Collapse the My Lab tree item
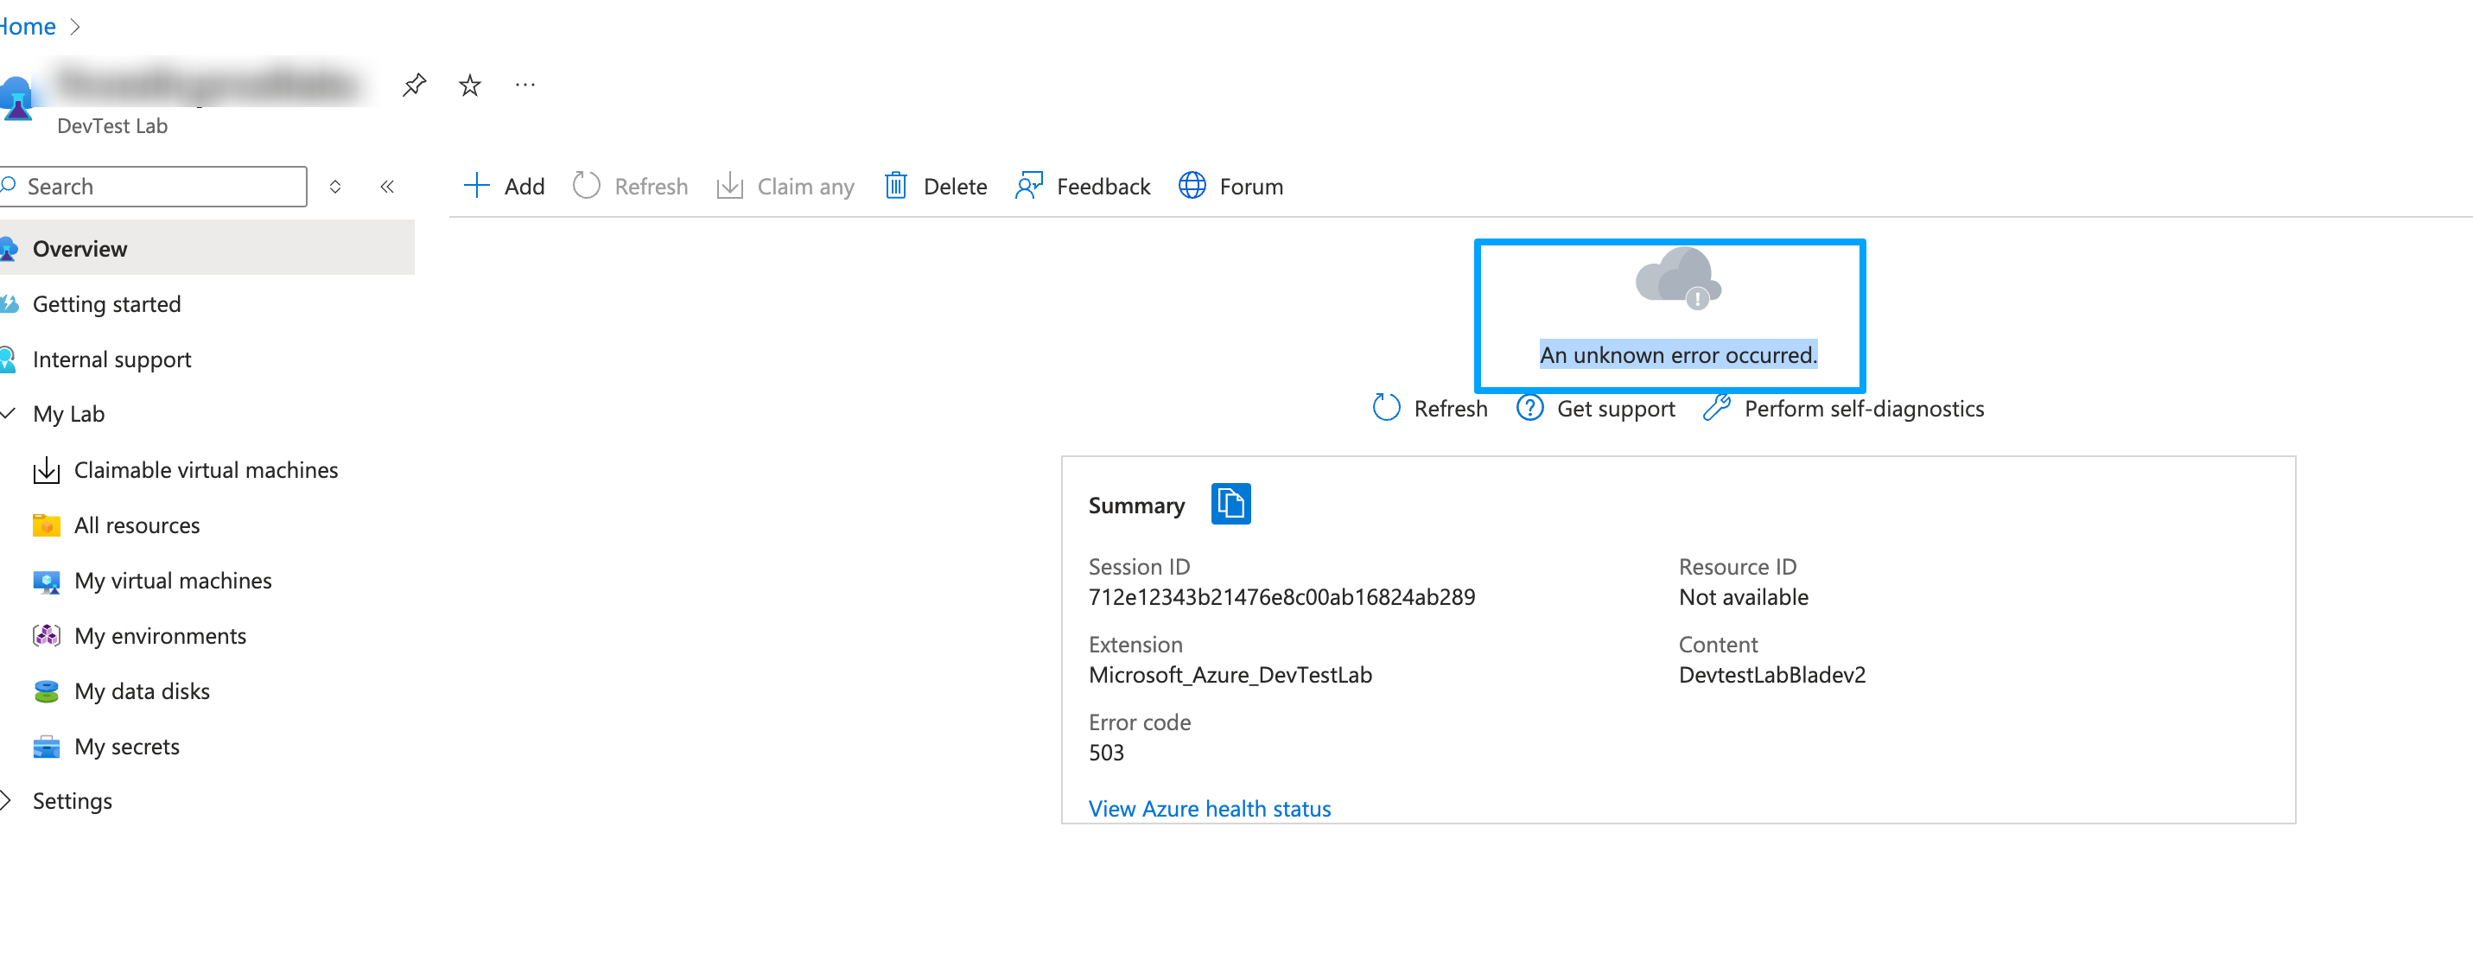Screen dimensions: 2473x973 tap(11, 415)
